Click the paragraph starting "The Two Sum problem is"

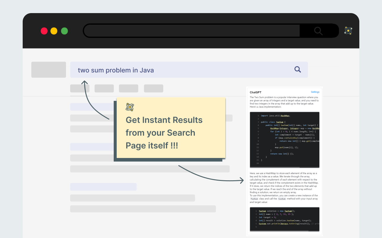coord(284,102)
